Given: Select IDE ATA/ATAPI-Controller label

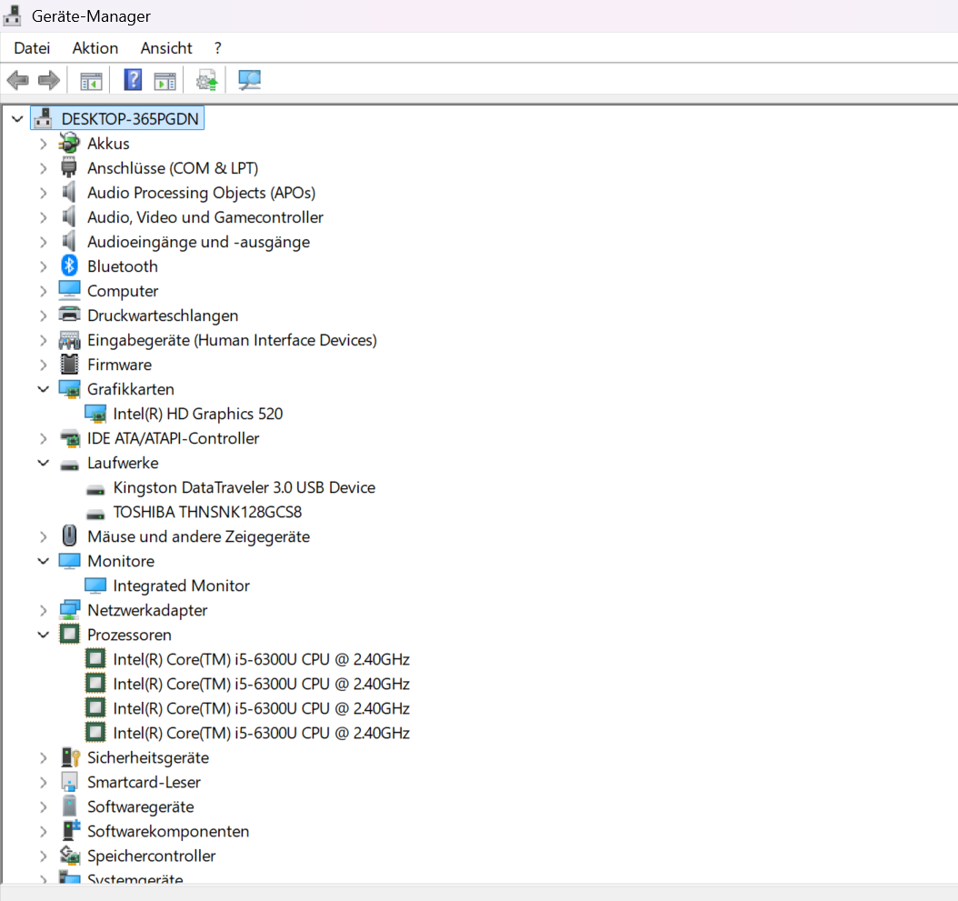Looking at the screenshot, I should pyautogui.click(x=173, y=438).
